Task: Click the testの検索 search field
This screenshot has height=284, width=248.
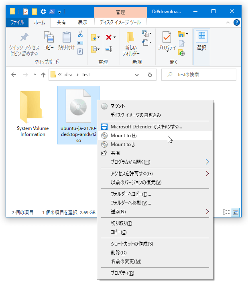Action: tap(199, 75)
